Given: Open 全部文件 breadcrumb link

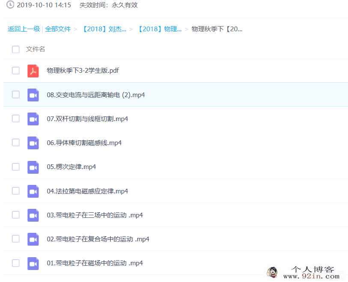Looking at the screenshot, I should (x=58, y=29).
